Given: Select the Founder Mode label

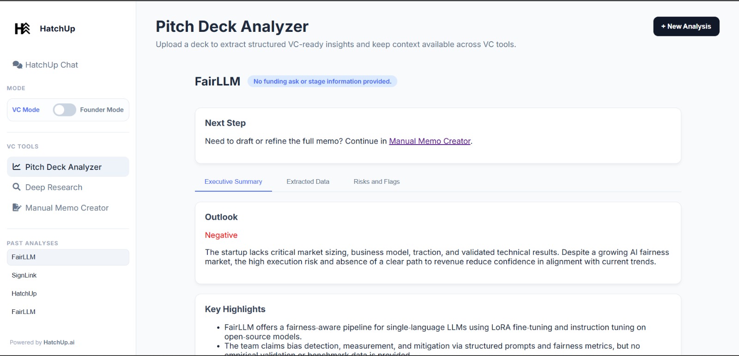Looking at the screenshot, I should click(x=102, y=110).
